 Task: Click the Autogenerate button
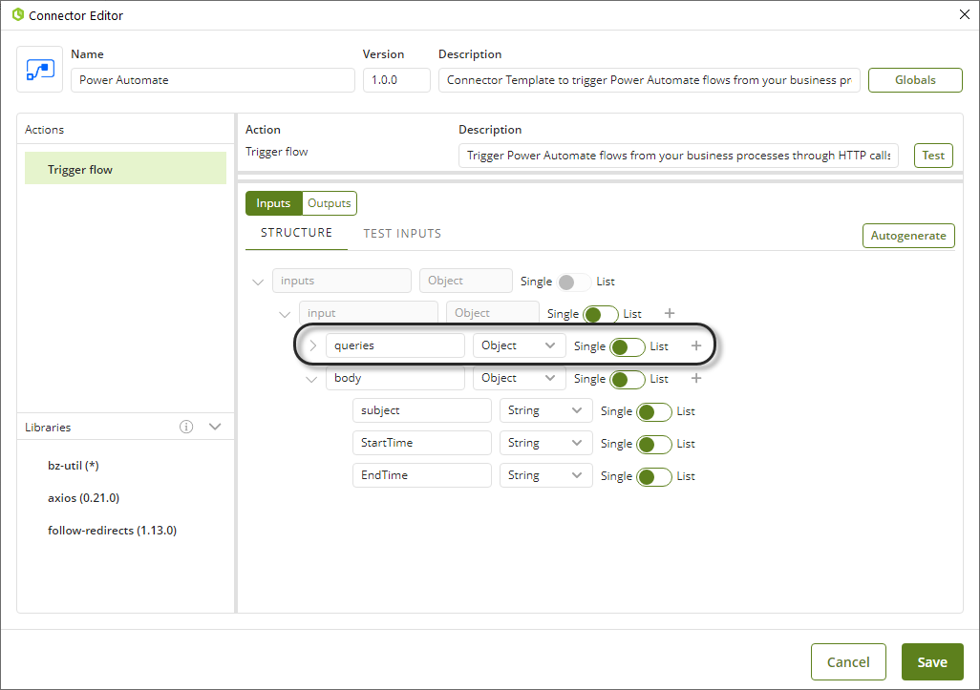pyautogui.click(x=908, y=236)
